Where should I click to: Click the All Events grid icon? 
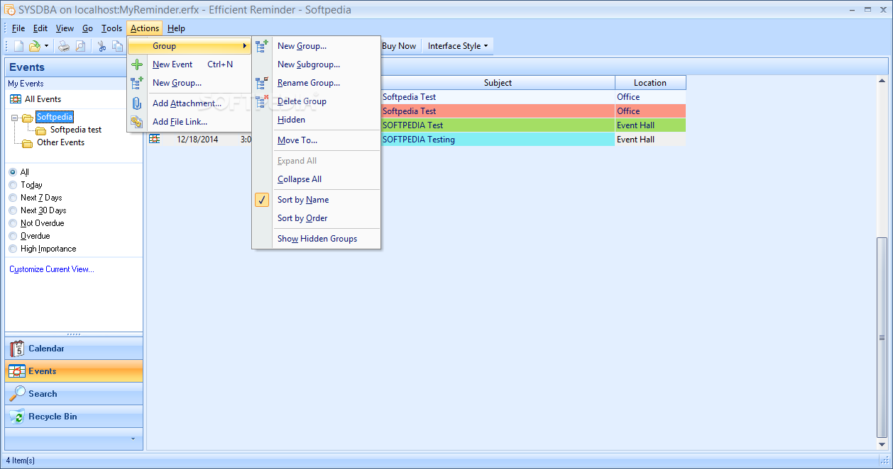16,99
